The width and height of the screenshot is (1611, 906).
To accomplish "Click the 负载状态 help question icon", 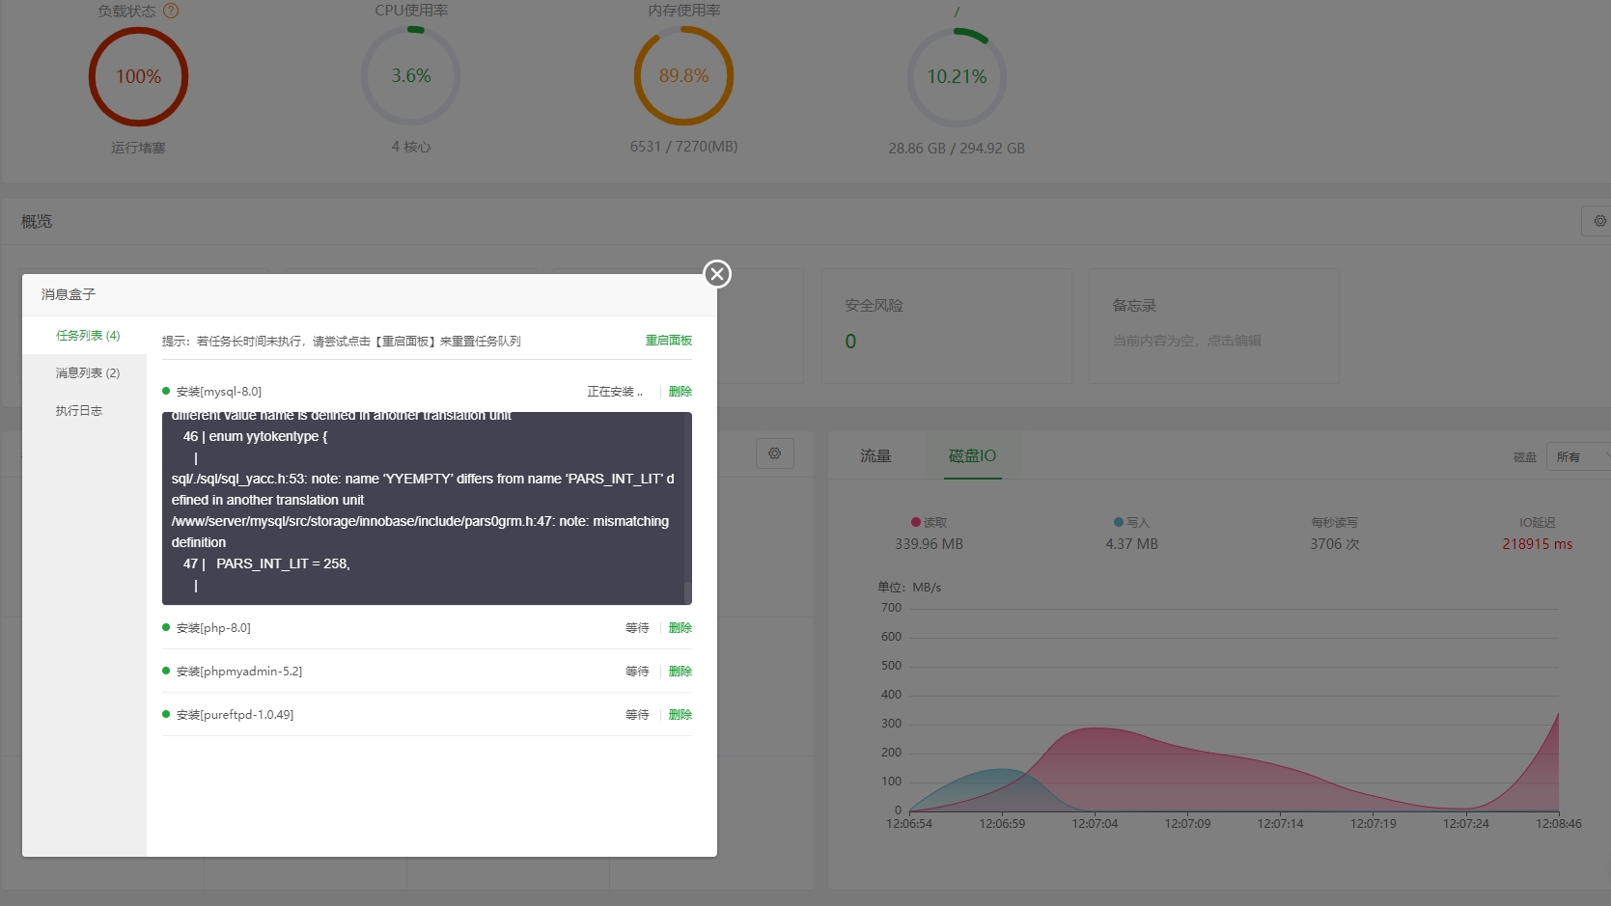I will pyautogui.click(x=171, y=11).
